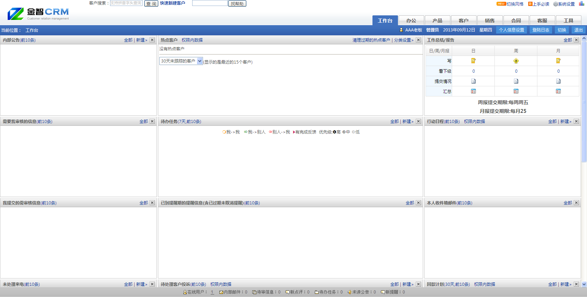
Task: Switch to the 客服 tab
Action: 542,21
